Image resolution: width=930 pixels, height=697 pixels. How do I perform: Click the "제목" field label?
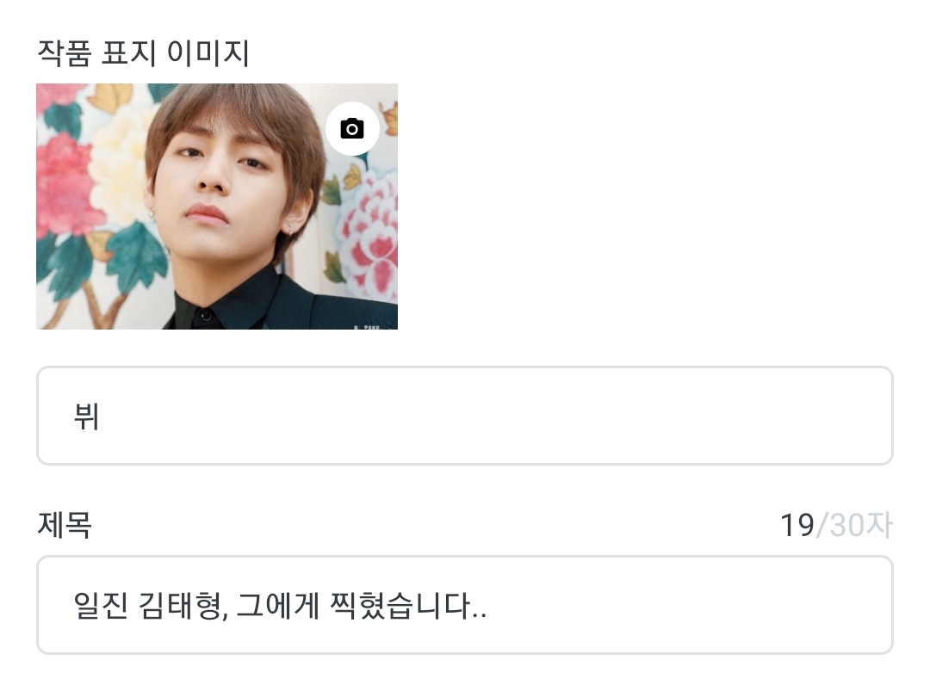point(65,524)
